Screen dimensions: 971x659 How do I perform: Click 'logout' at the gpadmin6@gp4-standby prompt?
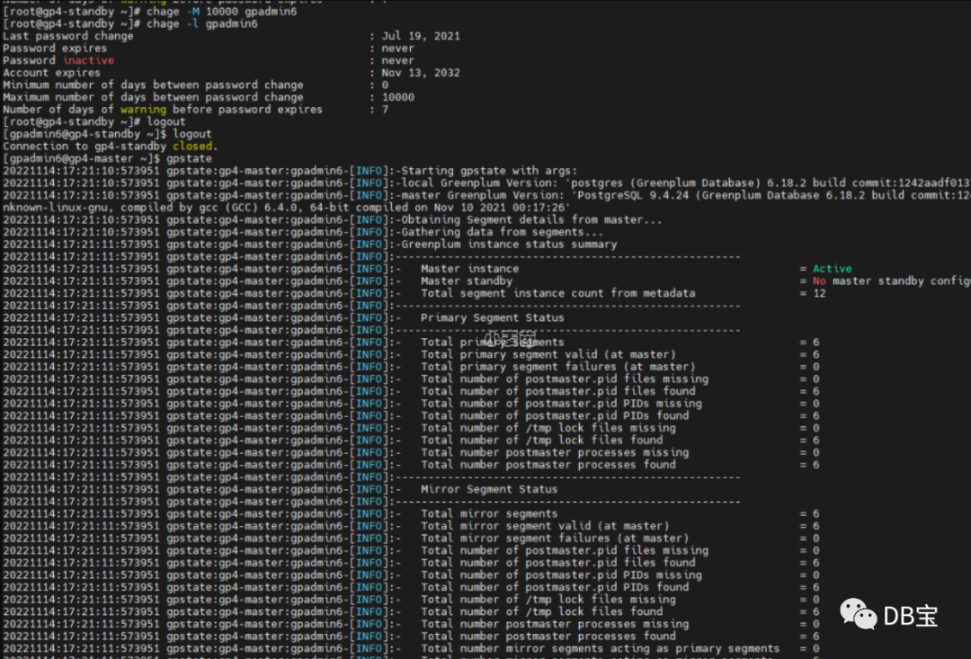click(192, 134)
